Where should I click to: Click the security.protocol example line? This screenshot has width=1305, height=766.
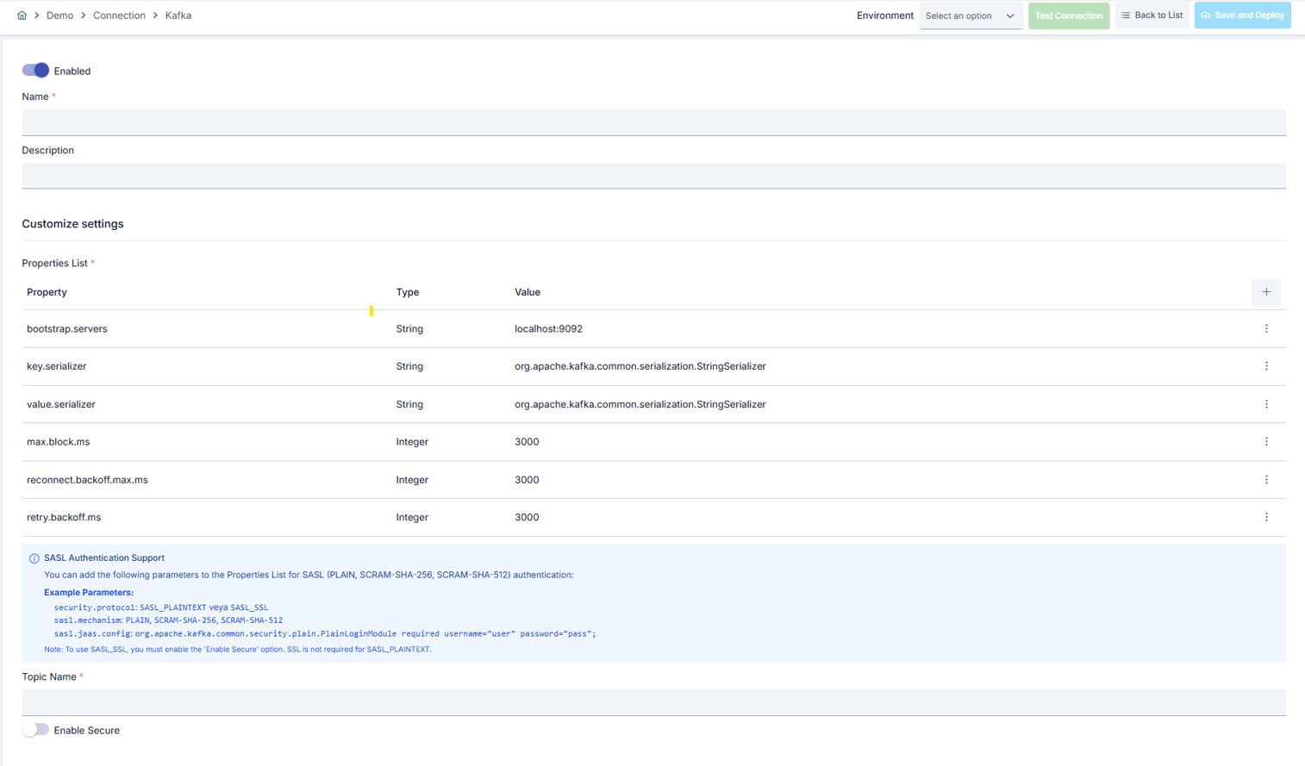click(161, 607)
